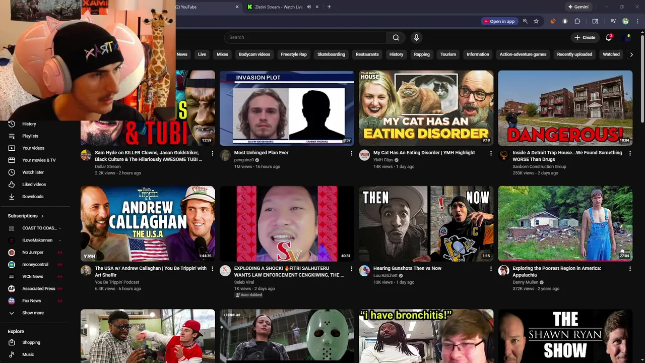Open a new browser tab
Screen dimensions: 645x363
(x=329, y=7)
